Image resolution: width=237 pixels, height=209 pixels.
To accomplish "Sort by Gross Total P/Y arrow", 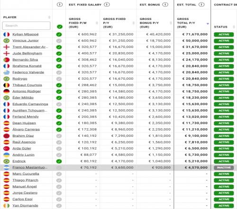I will point(208,24).
